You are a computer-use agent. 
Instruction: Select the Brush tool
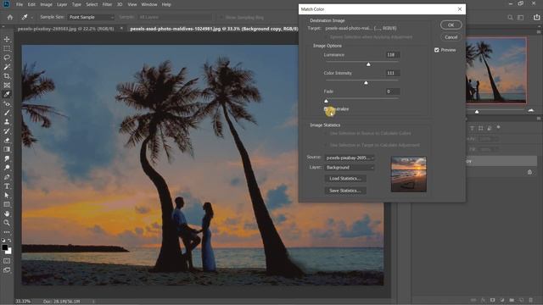coord(7,113)
